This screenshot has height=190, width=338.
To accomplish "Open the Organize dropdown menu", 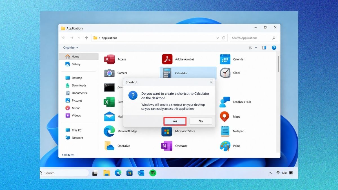I will pos(71,48).
